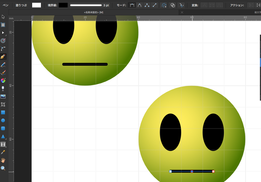
Task: Enable Pen mode in mode group
Action: (x=132, y=5)
